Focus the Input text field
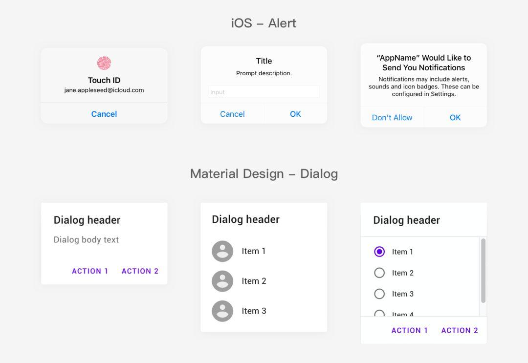Screen dimensions: 528x363 coord(264,92)
